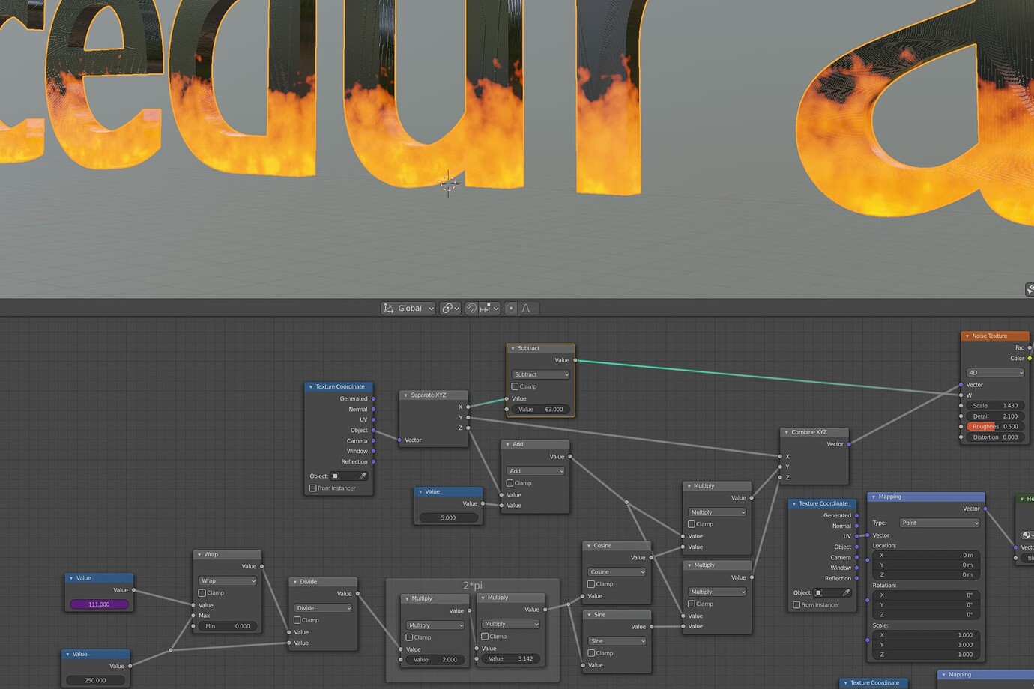This screenshot has width=1034, height=689.
Task: Click the 250.000 value field
Action: (95, 680)
